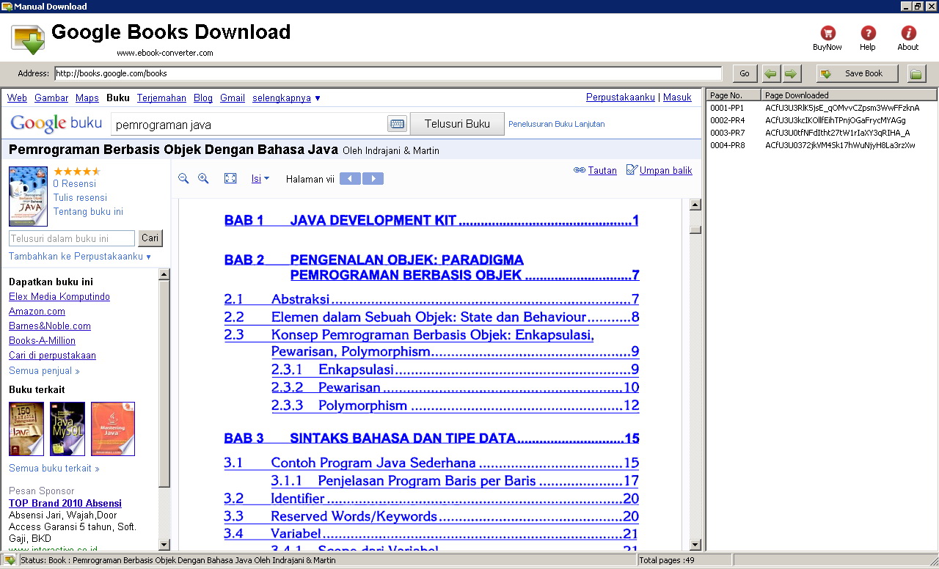Open the Isi contents dropdown
Screen dimensions: 939x569
[x=260, y=178]
